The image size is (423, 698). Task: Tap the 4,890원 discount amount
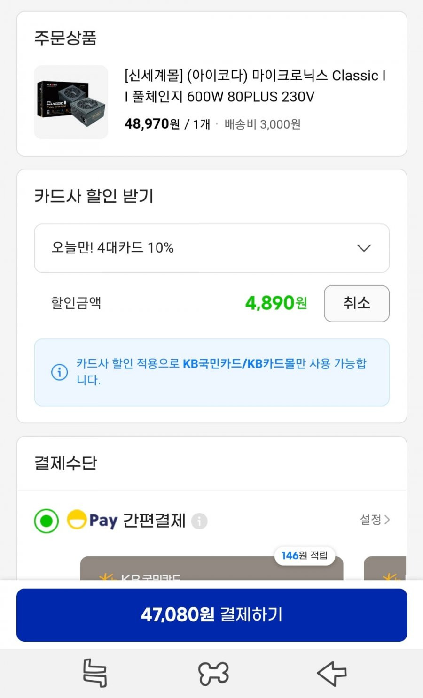tap(276, 303)
